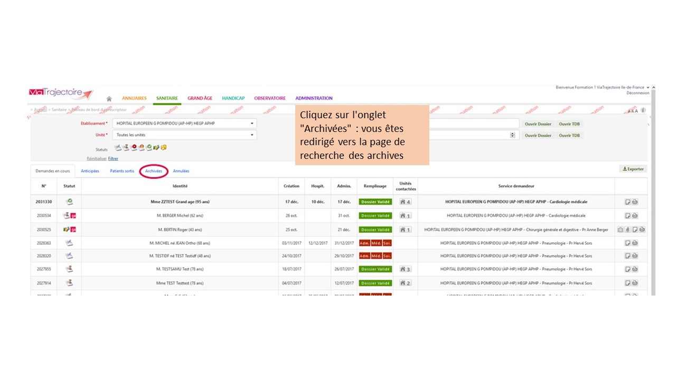
Task: Click the number stepper beside Ouvrir Dossier
Action: pyautogui.click(x=512, y=135)
